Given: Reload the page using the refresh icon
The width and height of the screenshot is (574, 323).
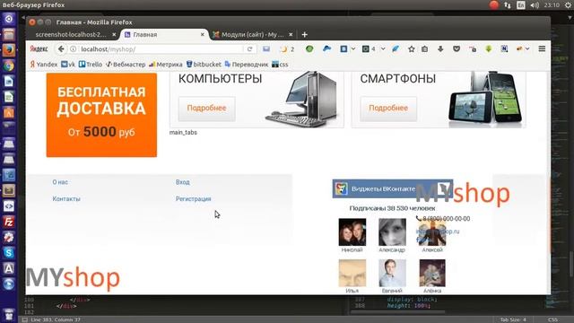Looking at the screenshot, I should tap(249, 49).
